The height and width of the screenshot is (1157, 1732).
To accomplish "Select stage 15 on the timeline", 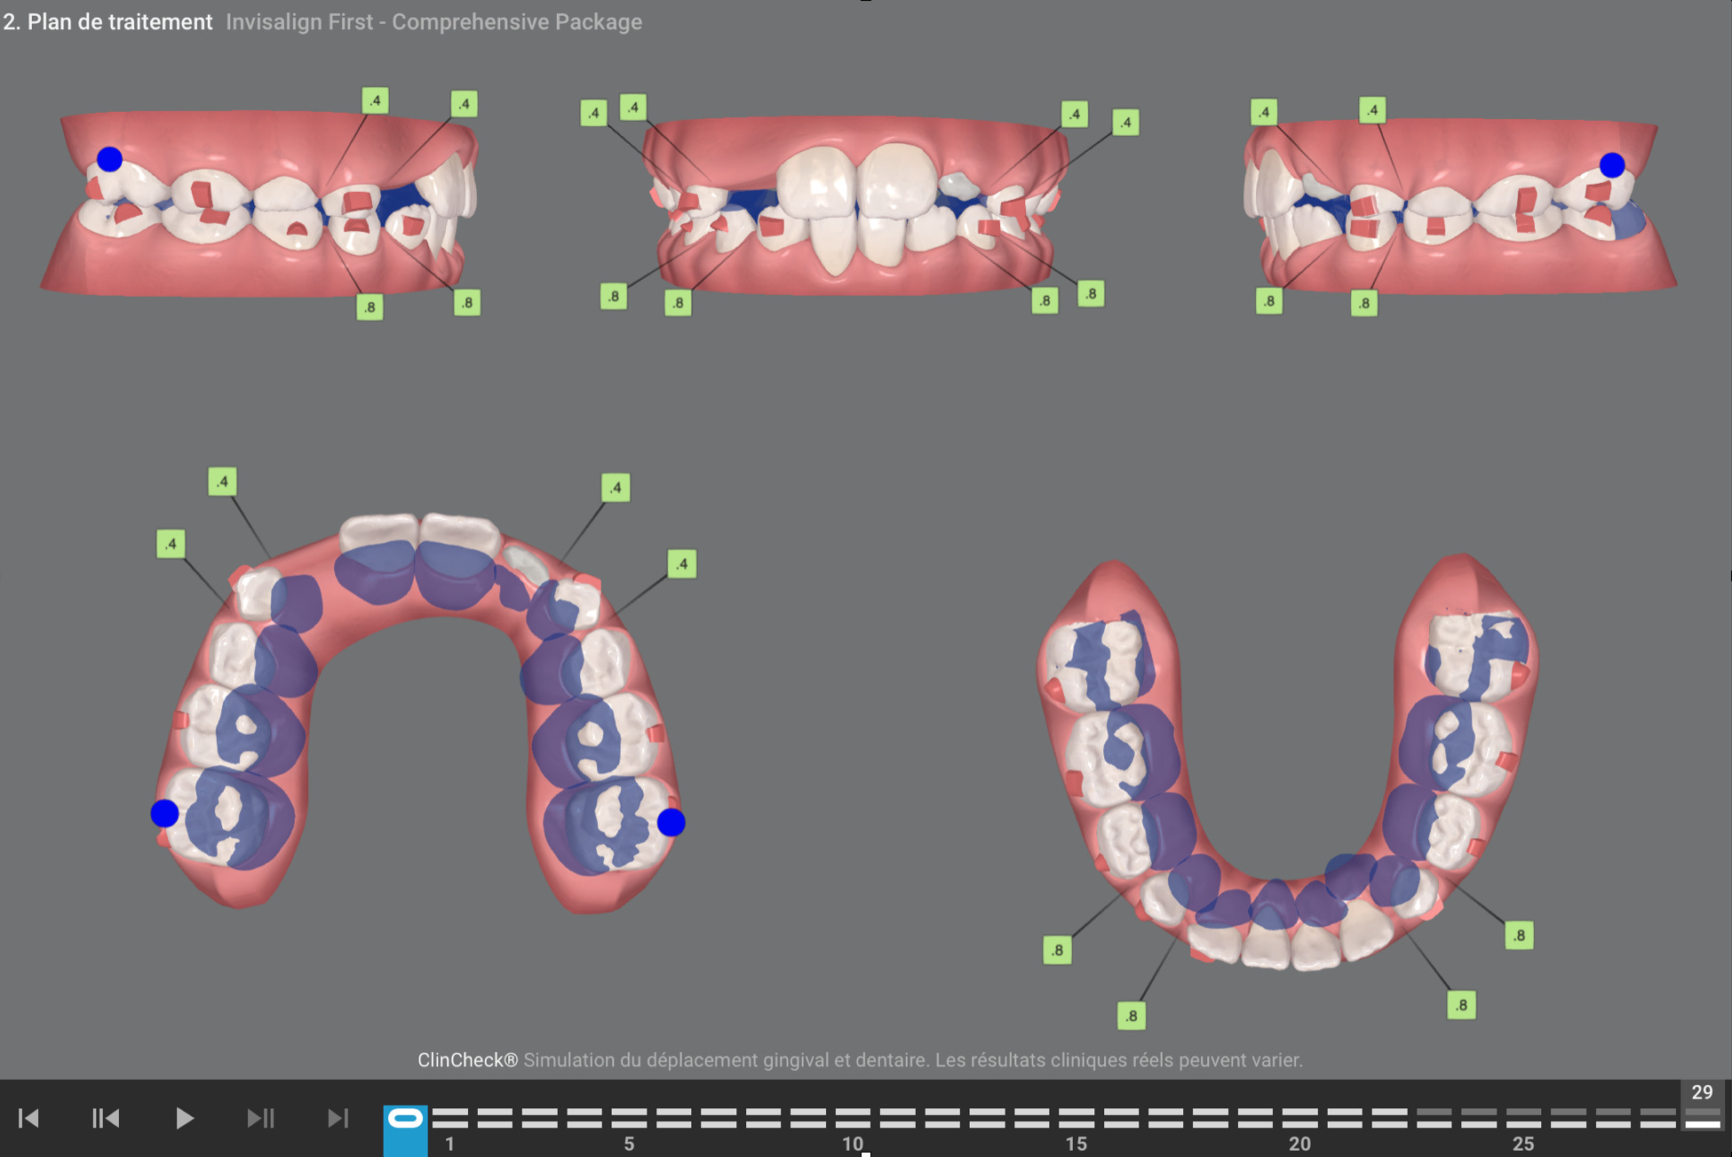I will (x=1077, y=1118).
